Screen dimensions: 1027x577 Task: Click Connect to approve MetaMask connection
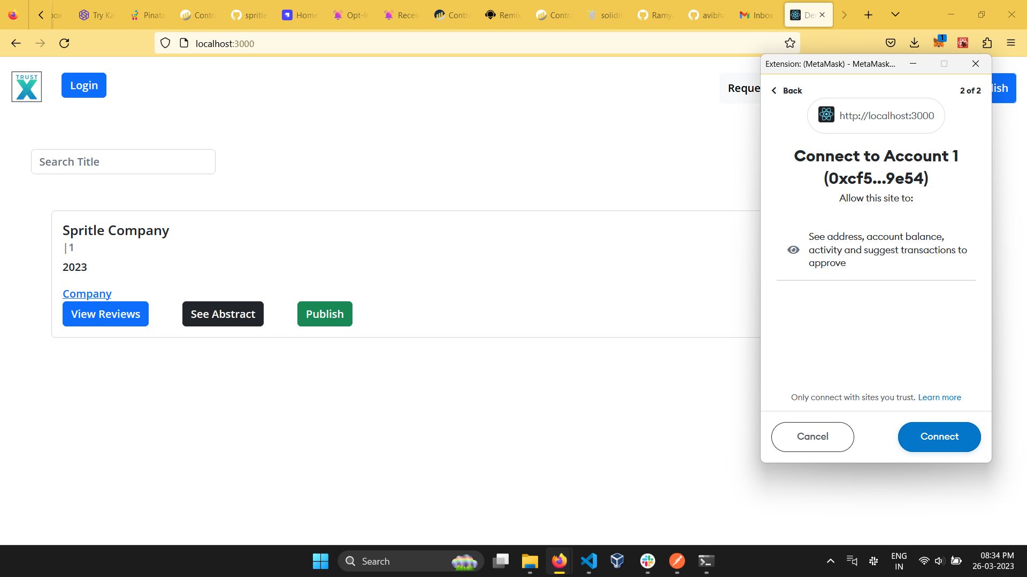(939, 436)
